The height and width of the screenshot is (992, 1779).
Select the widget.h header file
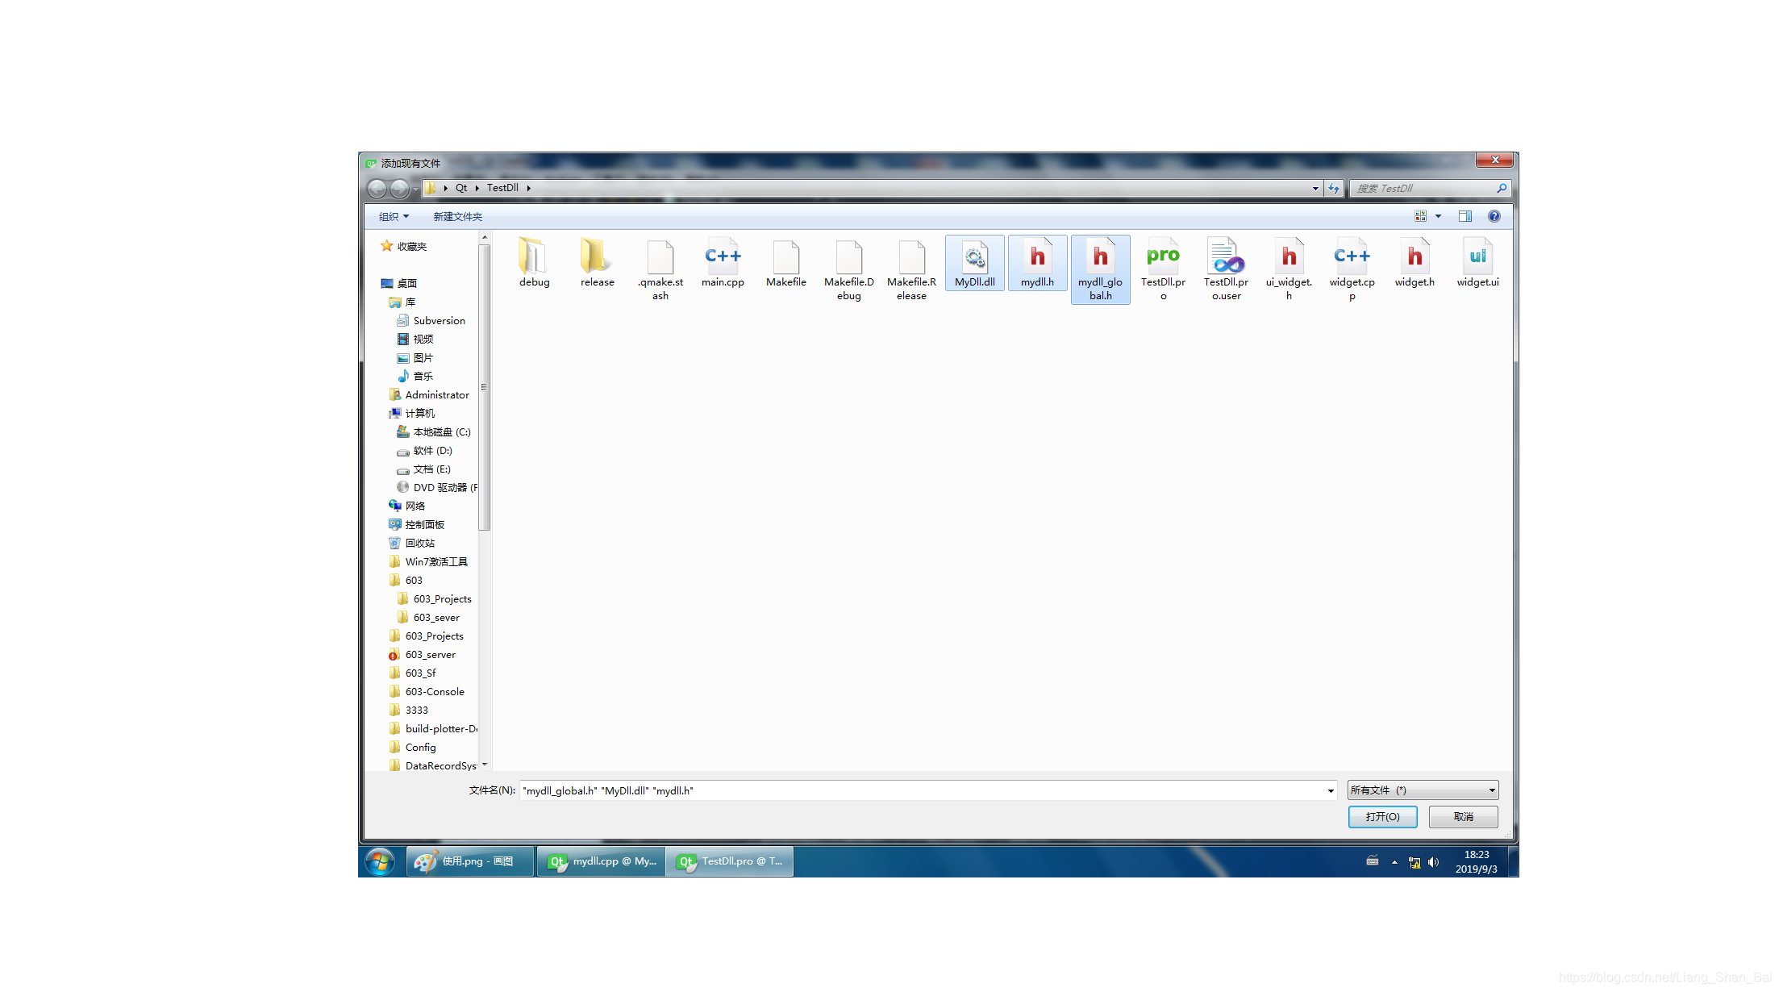pyautogui.click(x=1414, y=263)
